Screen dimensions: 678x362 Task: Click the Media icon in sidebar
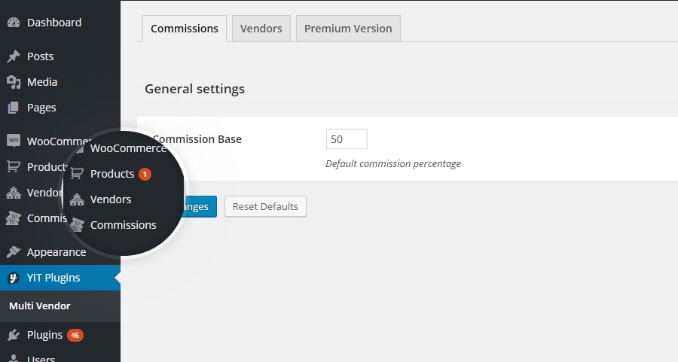[14, 82]
